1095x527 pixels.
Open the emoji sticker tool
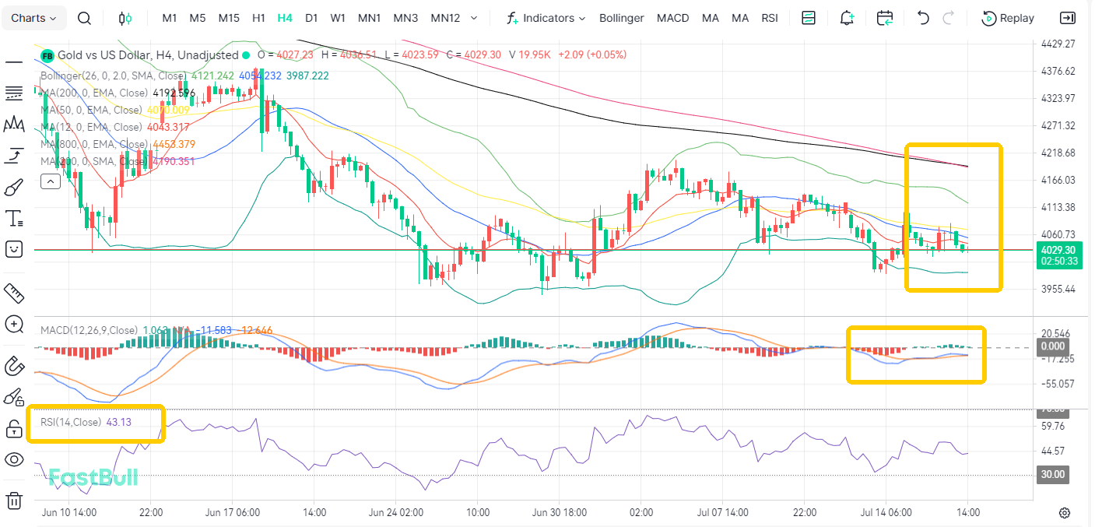(13, 248)
